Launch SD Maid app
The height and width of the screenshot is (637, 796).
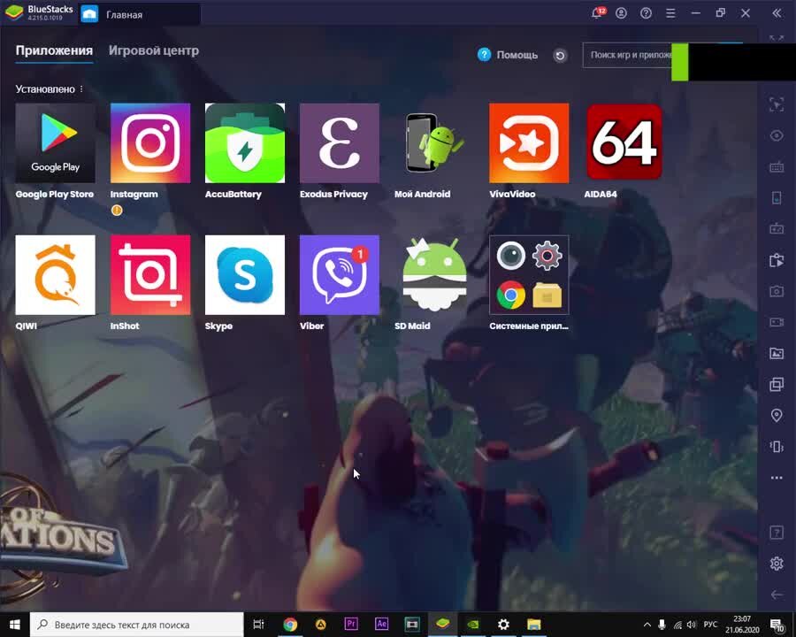coord(434,275)
